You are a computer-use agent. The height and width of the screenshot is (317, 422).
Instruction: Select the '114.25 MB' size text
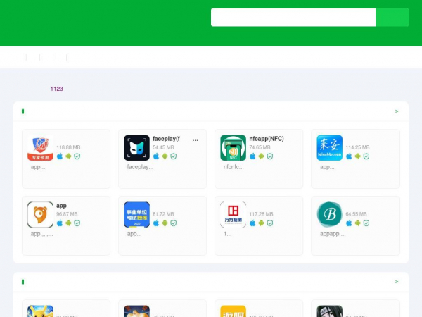click(x=357, y=147)
